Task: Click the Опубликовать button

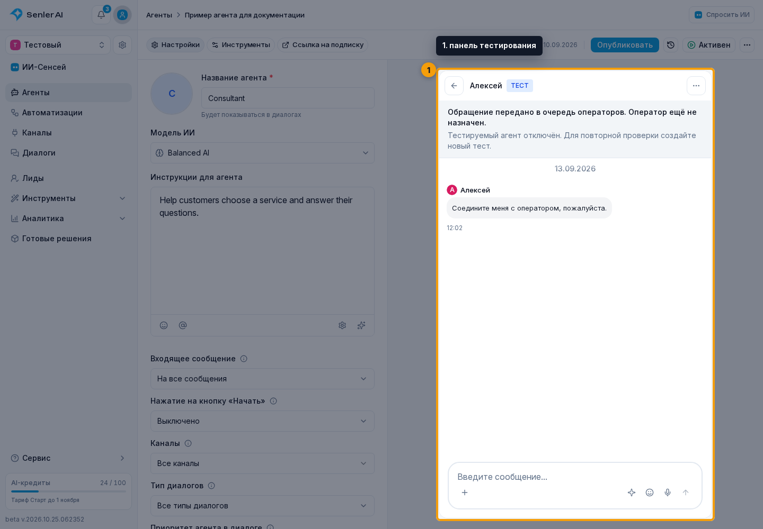Action: (625, 45)
